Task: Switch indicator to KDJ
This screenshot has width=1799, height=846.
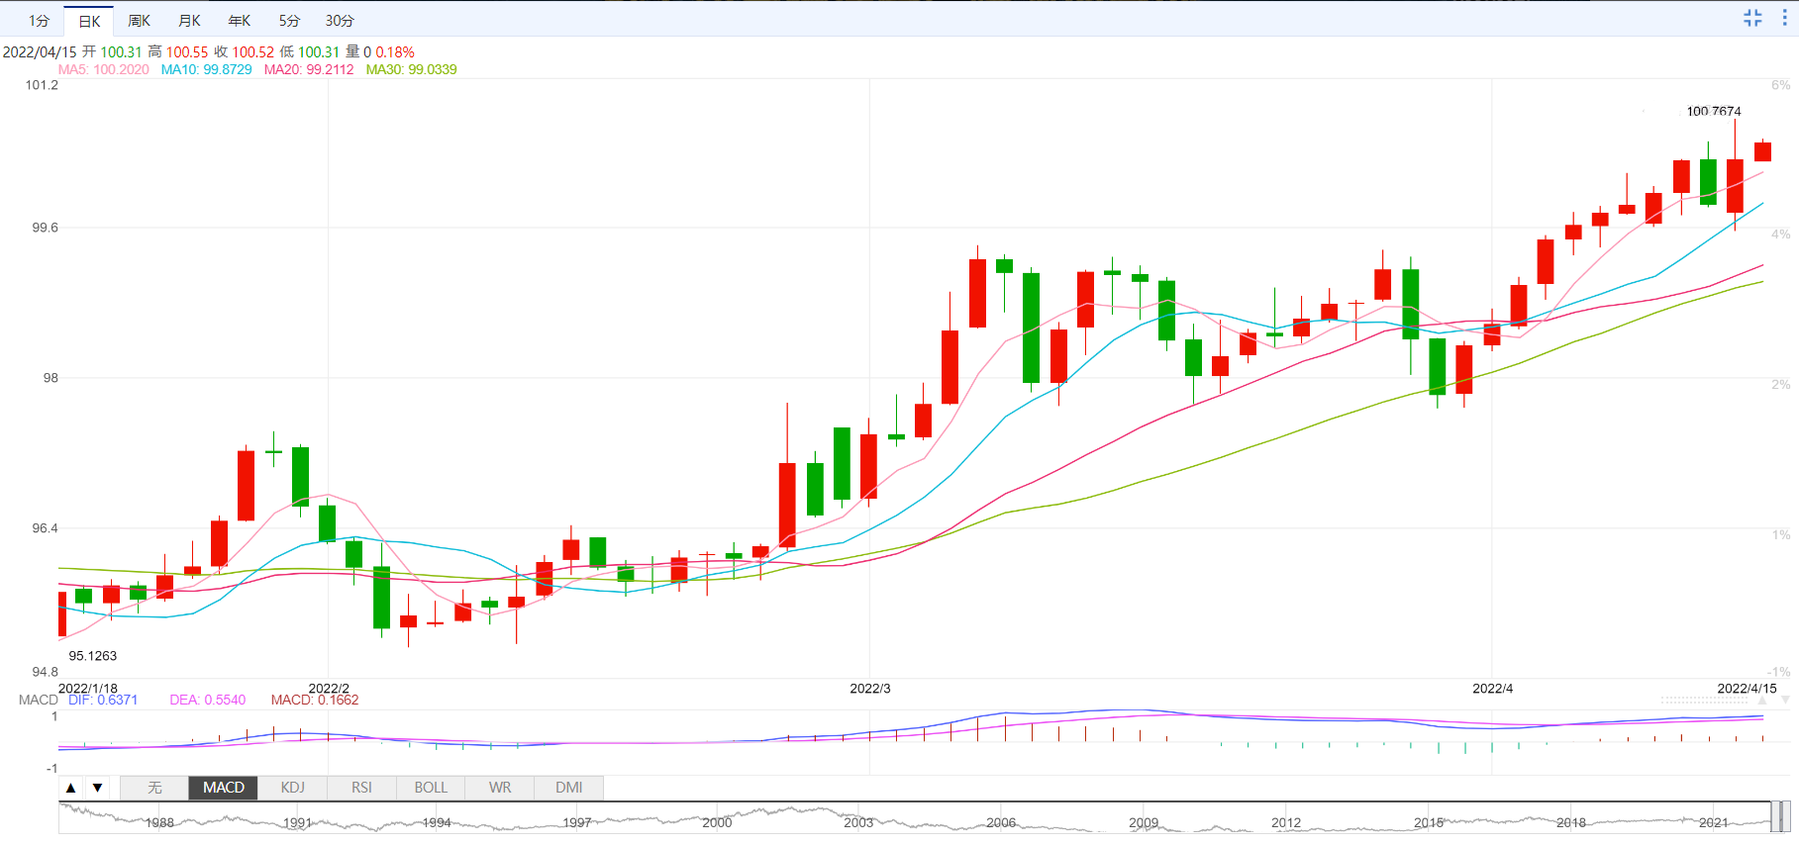Action: [293, 788]
